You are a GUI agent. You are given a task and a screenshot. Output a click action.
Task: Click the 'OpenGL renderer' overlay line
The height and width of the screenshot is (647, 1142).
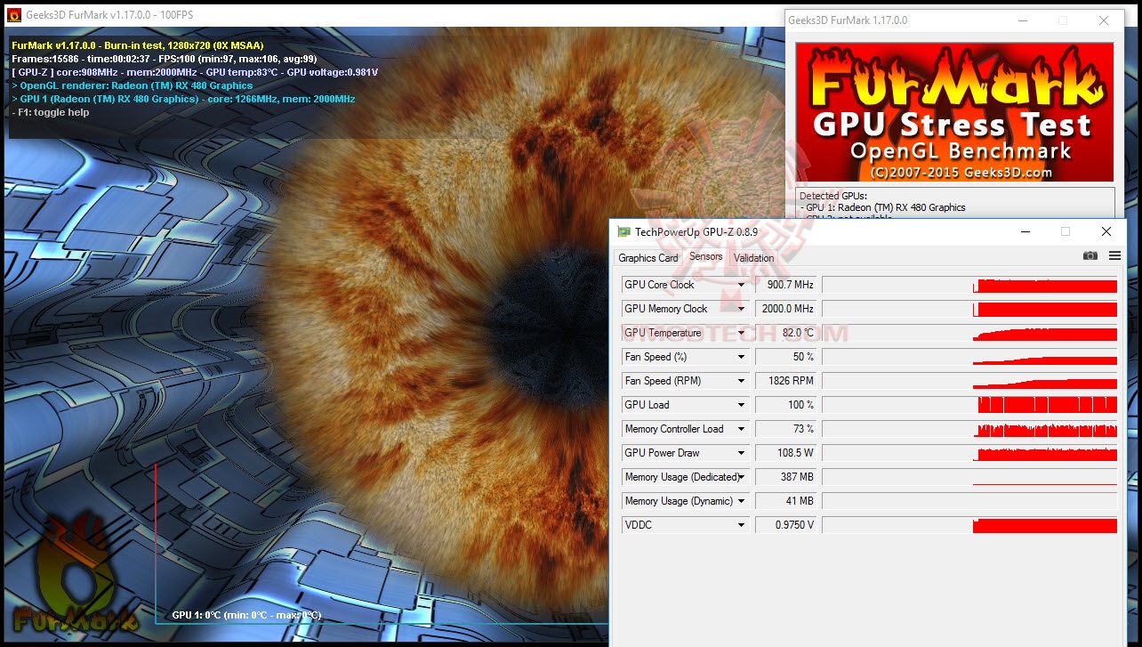(133, 85)
